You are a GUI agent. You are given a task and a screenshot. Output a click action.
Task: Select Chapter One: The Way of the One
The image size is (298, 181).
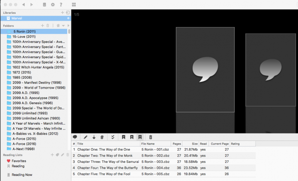pyautogui.click(x=164, y=149)
